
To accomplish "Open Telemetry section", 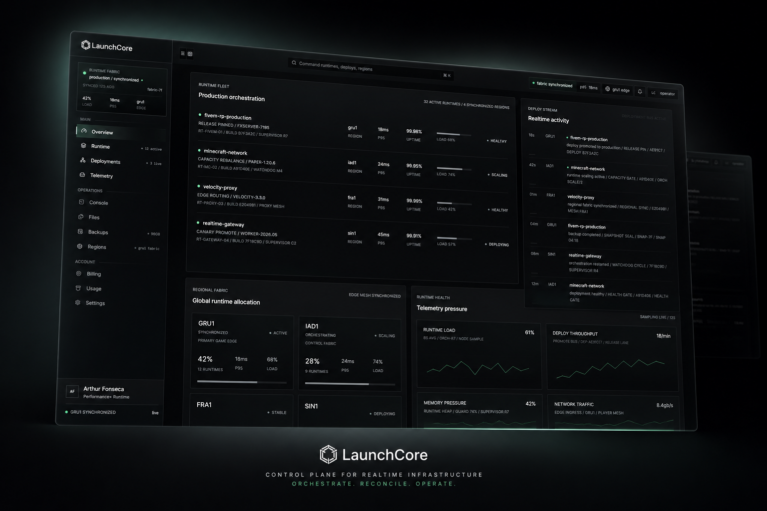I will [119, 176].
